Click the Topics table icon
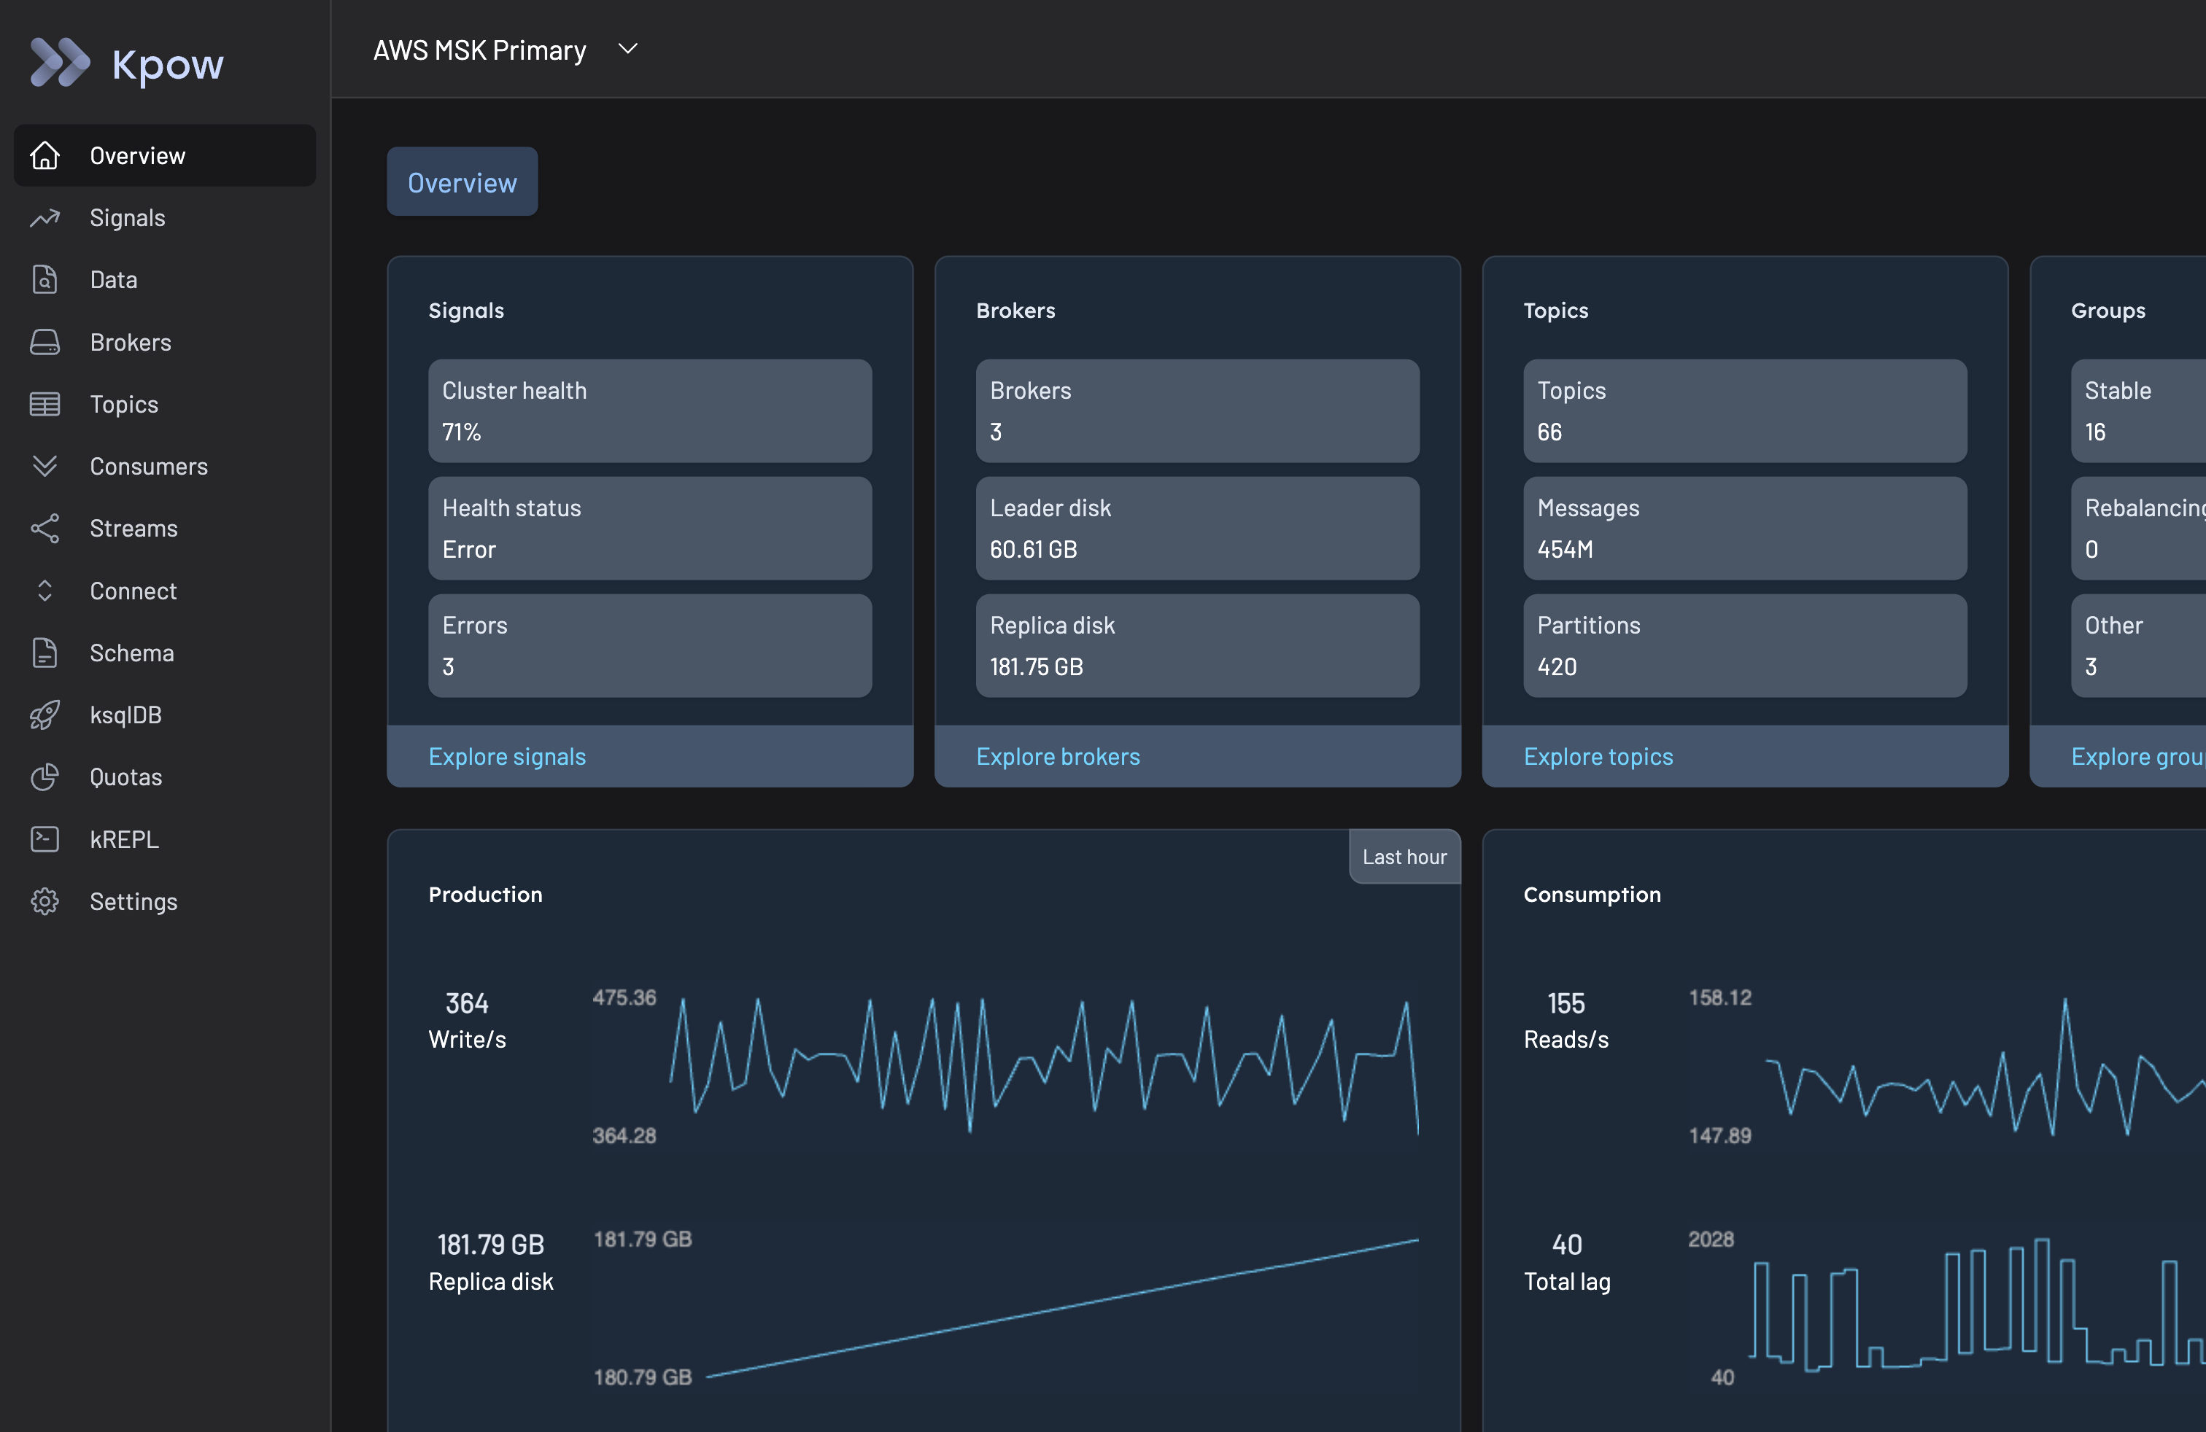 coord(44,404)
